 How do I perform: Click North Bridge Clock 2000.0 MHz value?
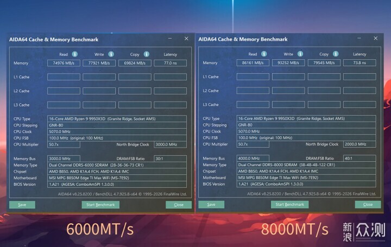[x=360, y=144]
